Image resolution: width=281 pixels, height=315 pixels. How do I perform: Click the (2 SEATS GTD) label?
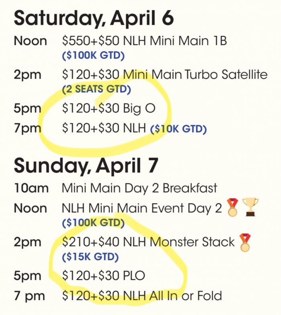coord(96,89)
